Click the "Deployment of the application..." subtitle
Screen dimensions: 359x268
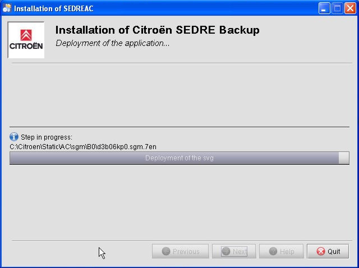[113, 43]
